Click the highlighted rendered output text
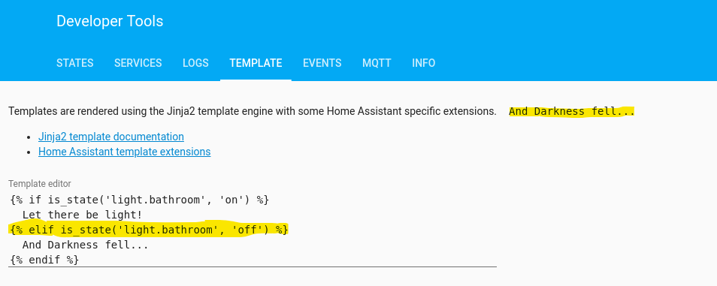 click(572, 112)
